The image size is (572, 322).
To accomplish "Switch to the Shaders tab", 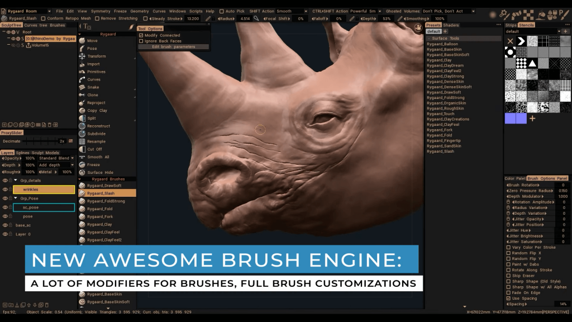I will point(451,25).
